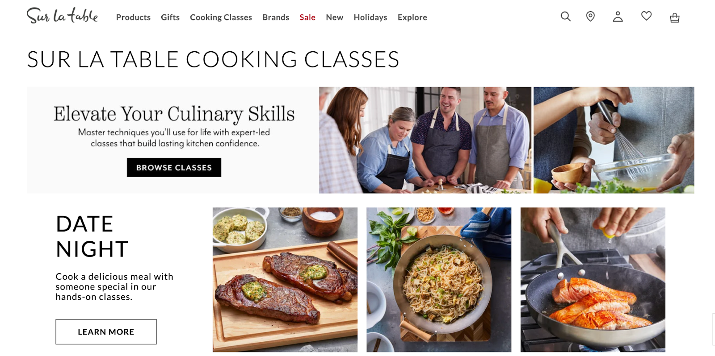View the wishlist heart icon
Image resolution: width=715 pixels, height=356 pixels.
pyautogui.click(x=646, y=16)
